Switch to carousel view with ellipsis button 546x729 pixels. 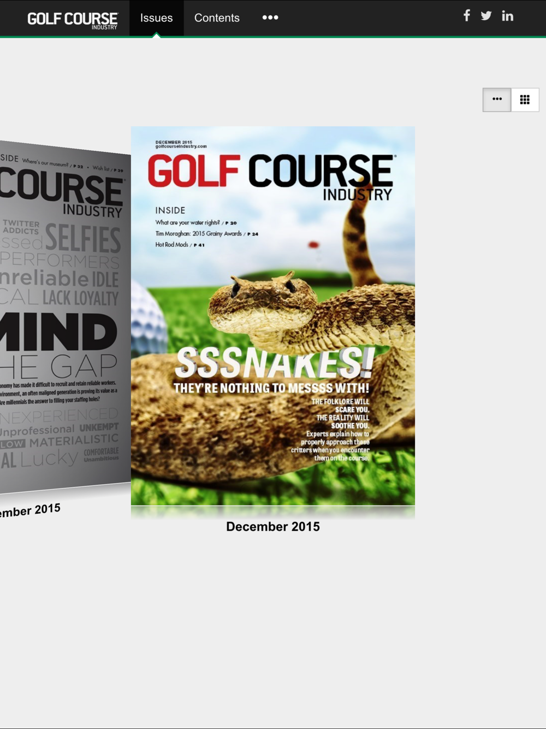[497, 99]
